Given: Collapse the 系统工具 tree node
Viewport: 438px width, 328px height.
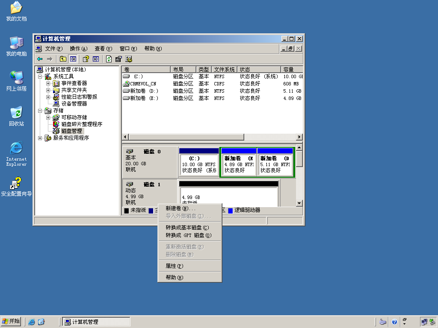Looking at the screenshot, I should [x=40, y=76].
